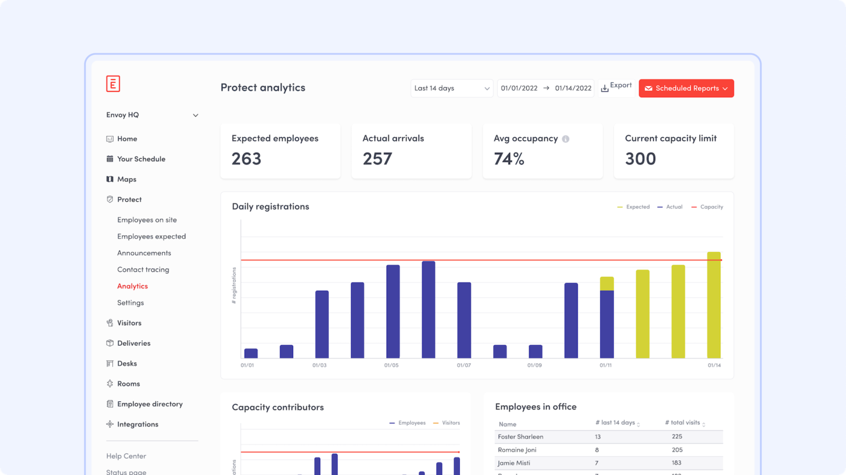Click the Home icon in sidebar
The height and width of the screenshot is (475, 846).
point(110,139)
